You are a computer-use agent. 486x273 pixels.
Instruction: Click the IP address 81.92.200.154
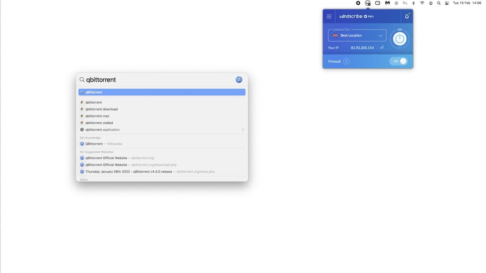(362, 48)
